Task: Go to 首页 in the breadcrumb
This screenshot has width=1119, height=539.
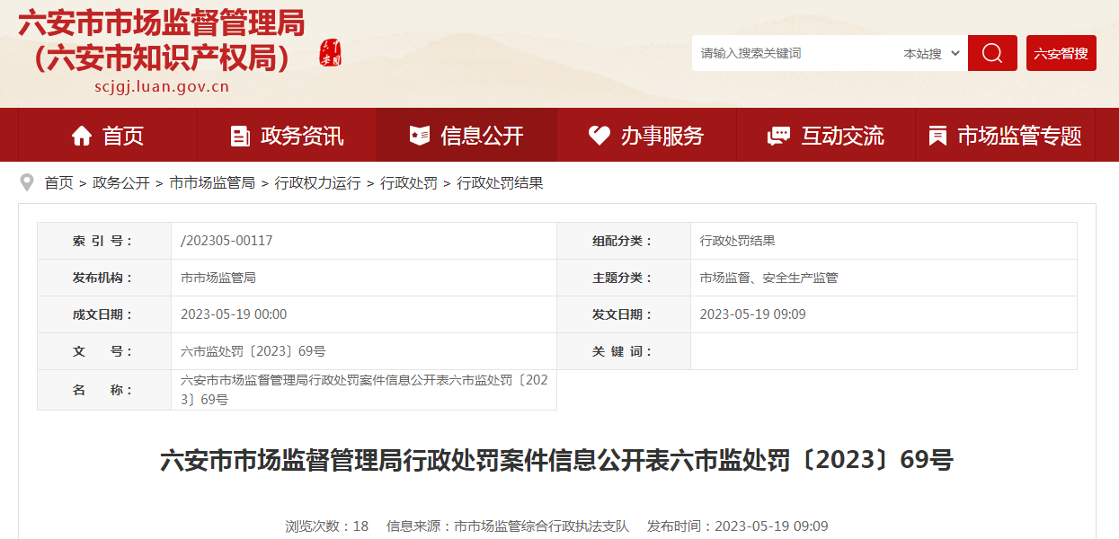Action: 59,183
